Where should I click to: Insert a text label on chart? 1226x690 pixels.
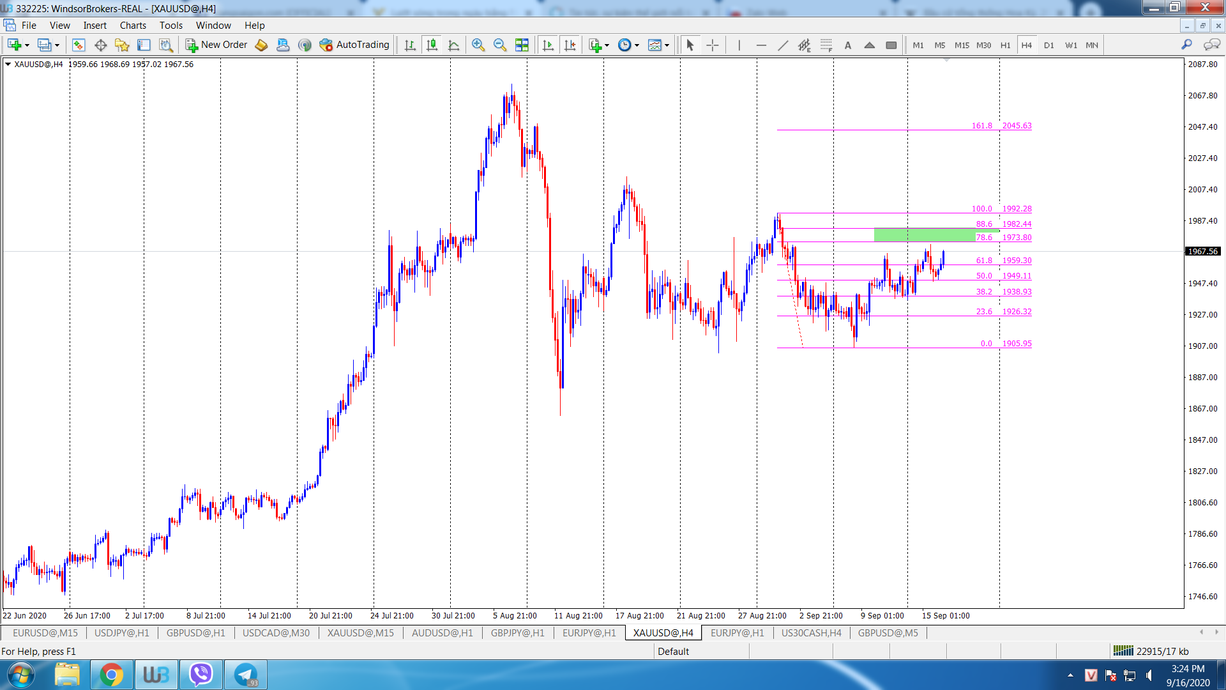(848, 45)
